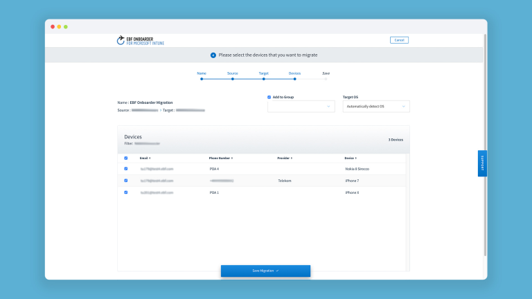The image size is (532, 299).
Task: Toggle the Add to Group checkbox
Action: (269, 98)
